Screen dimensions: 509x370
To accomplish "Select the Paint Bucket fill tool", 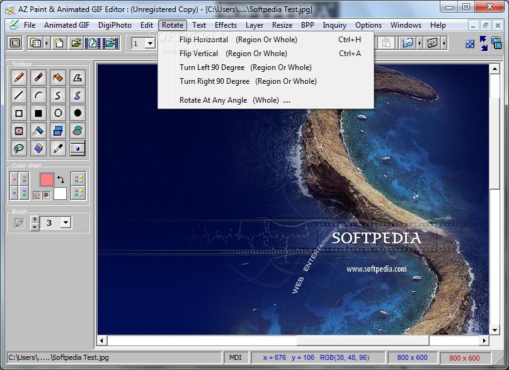I will pyautogui.click(x=58, y=78).
